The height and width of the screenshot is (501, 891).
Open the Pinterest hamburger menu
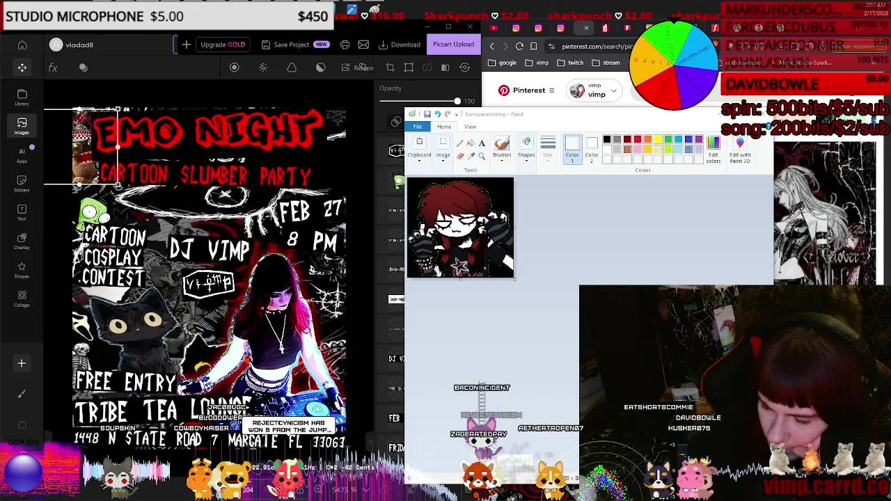tap(551, 90)
